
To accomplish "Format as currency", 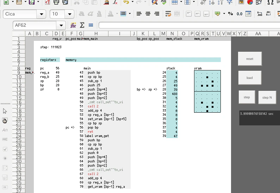I will (217, 14).
